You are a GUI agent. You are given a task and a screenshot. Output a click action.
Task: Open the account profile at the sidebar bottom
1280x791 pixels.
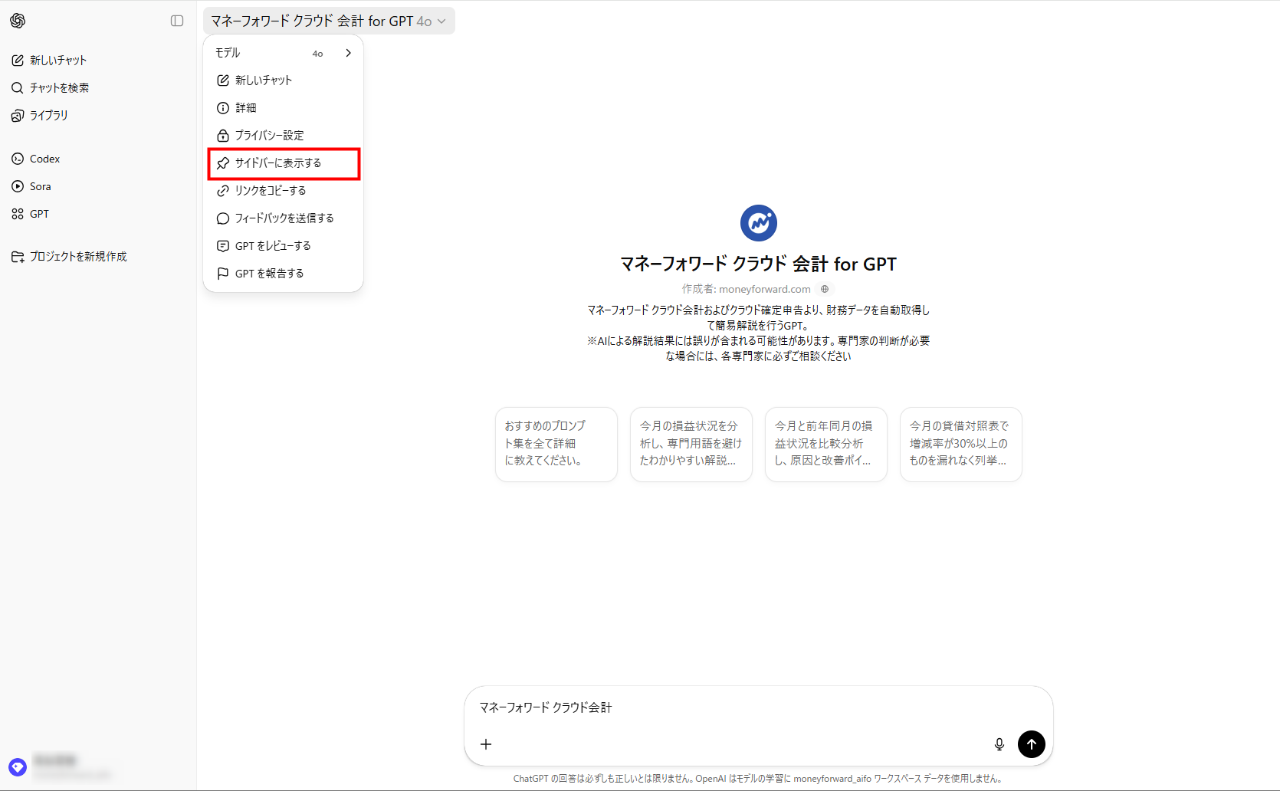click(x=98, y=766)
